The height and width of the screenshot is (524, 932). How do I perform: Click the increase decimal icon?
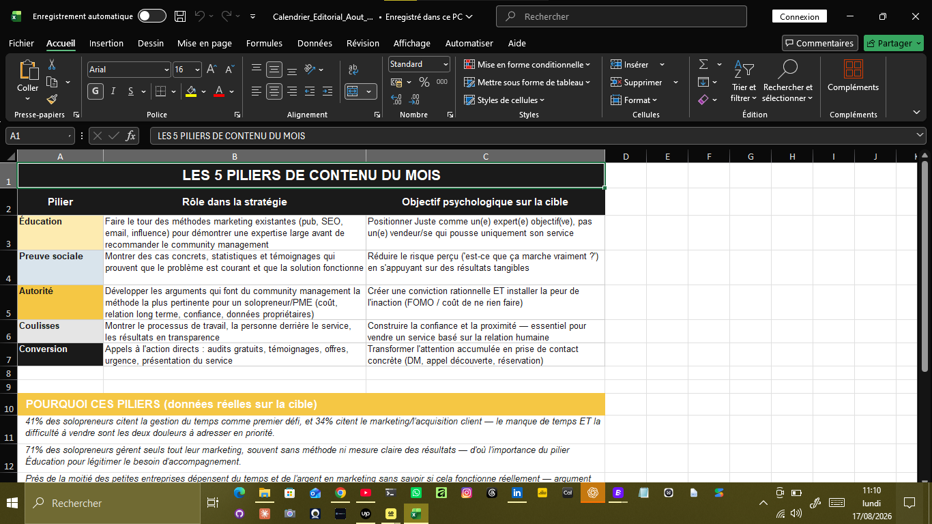coord(396,100)
